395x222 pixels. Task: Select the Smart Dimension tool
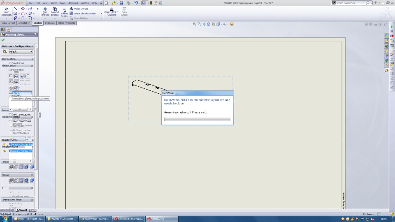[x=6, y=12]
